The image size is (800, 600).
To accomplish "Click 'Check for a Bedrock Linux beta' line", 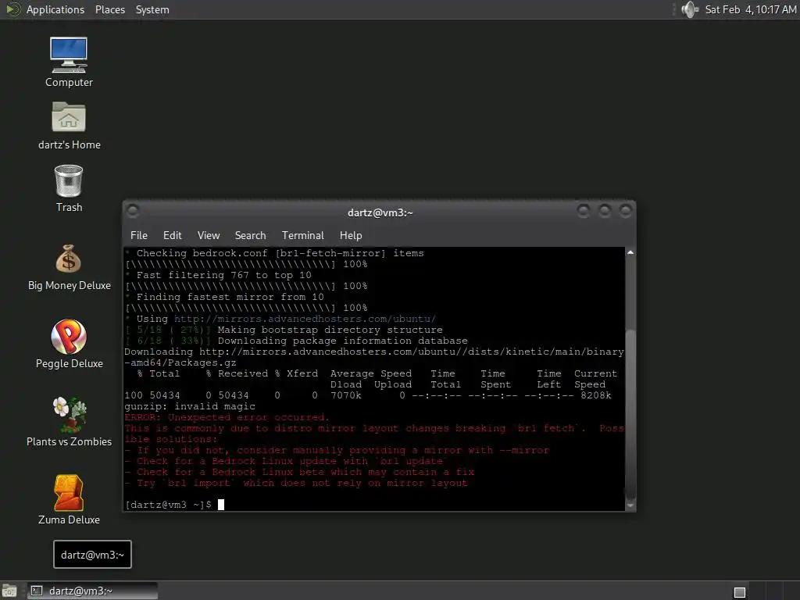I will (x=299, y=472).
